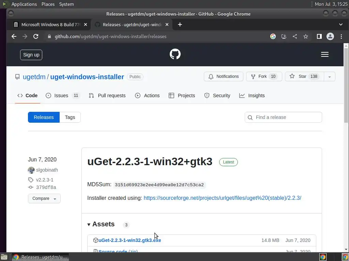Click the package icon beside uGet exe asset
The image size is (349, 261).
click(96, 240)
